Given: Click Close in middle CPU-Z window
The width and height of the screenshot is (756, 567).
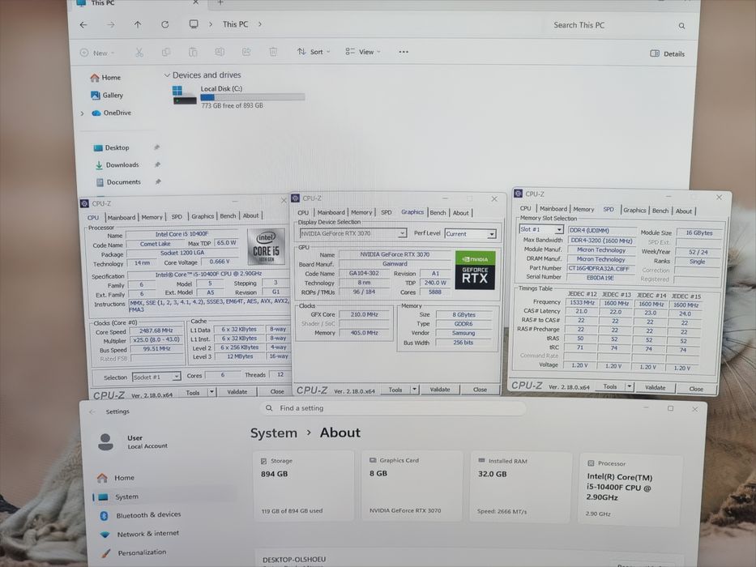Looking at the screenshot, I should tap(480, 390).
